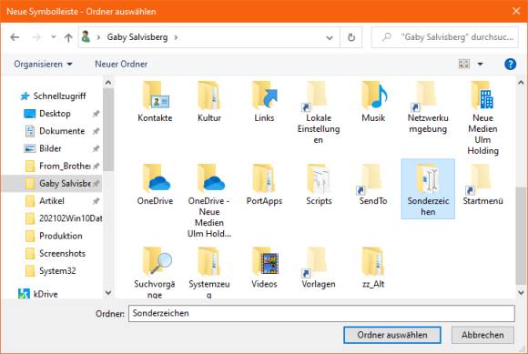This screenshot has height=354, width=528.
Task: Select the OneDrive folder
Action: (155, 185)
